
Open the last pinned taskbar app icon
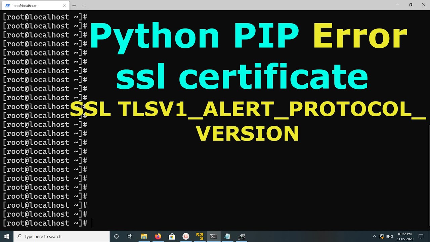[241, 236]
